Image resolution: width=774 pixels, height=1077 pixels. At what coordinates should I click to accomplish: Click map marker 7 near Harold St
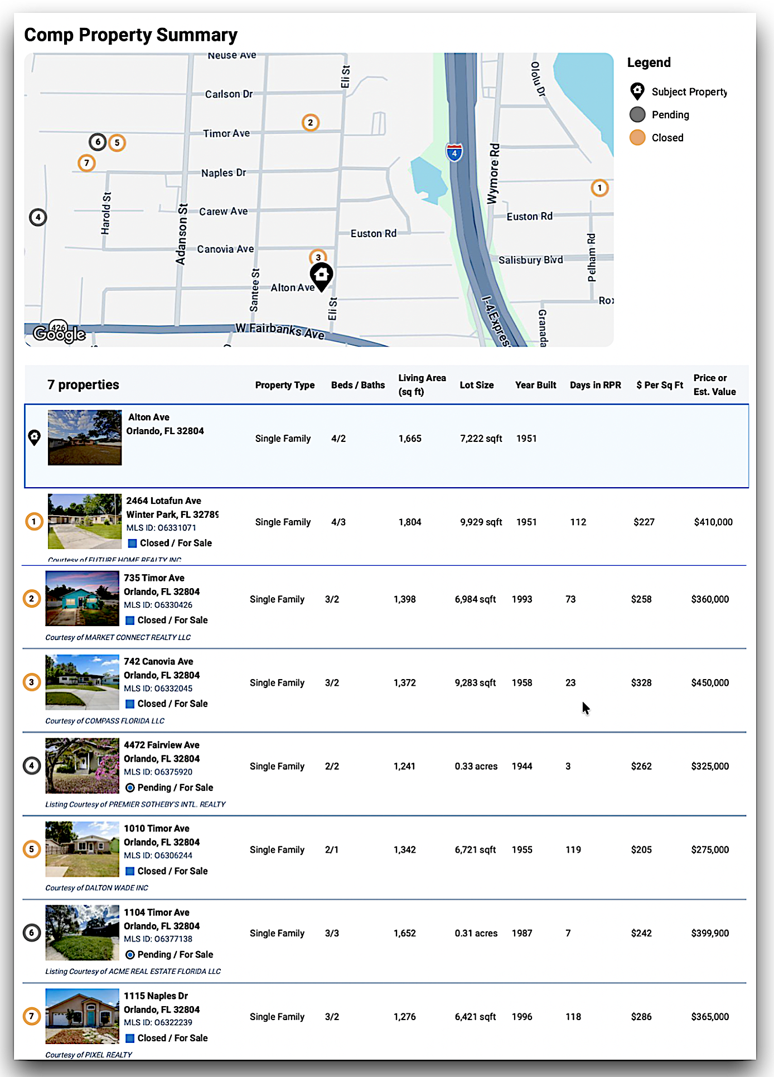(86, 163)
